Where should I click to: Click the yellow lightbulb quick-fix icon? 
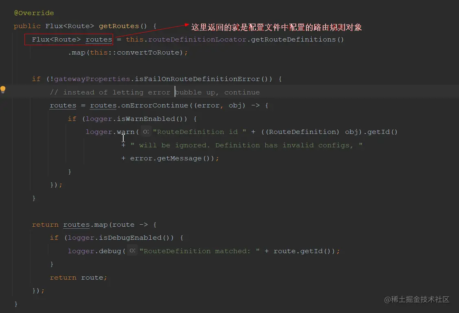coord(3,89)
